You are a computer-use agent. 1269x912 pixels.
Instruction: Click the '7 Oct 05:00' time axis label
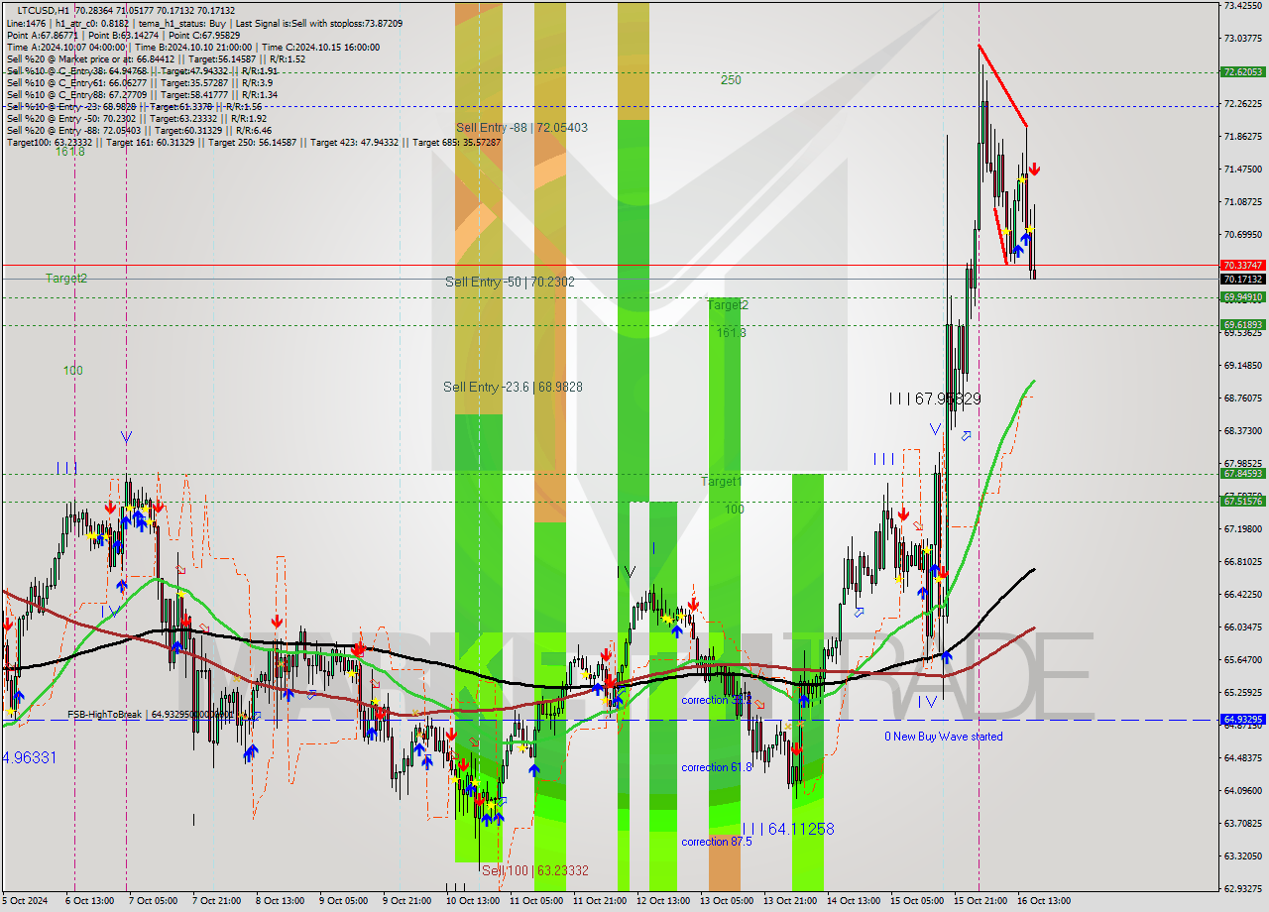pos(154,901)
